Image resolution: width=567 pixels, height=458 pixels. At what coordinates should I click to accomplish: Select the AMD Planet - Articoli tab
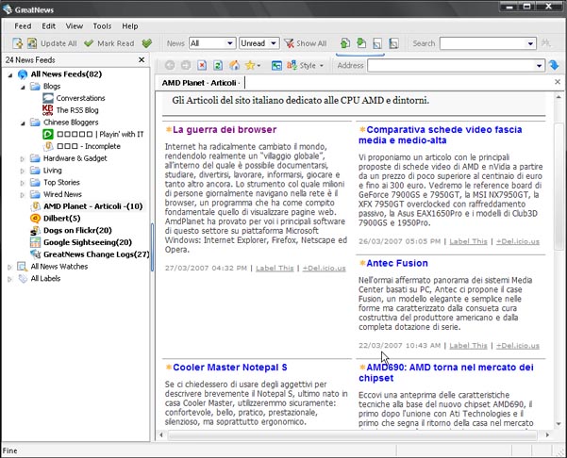(x=200, y=83)
